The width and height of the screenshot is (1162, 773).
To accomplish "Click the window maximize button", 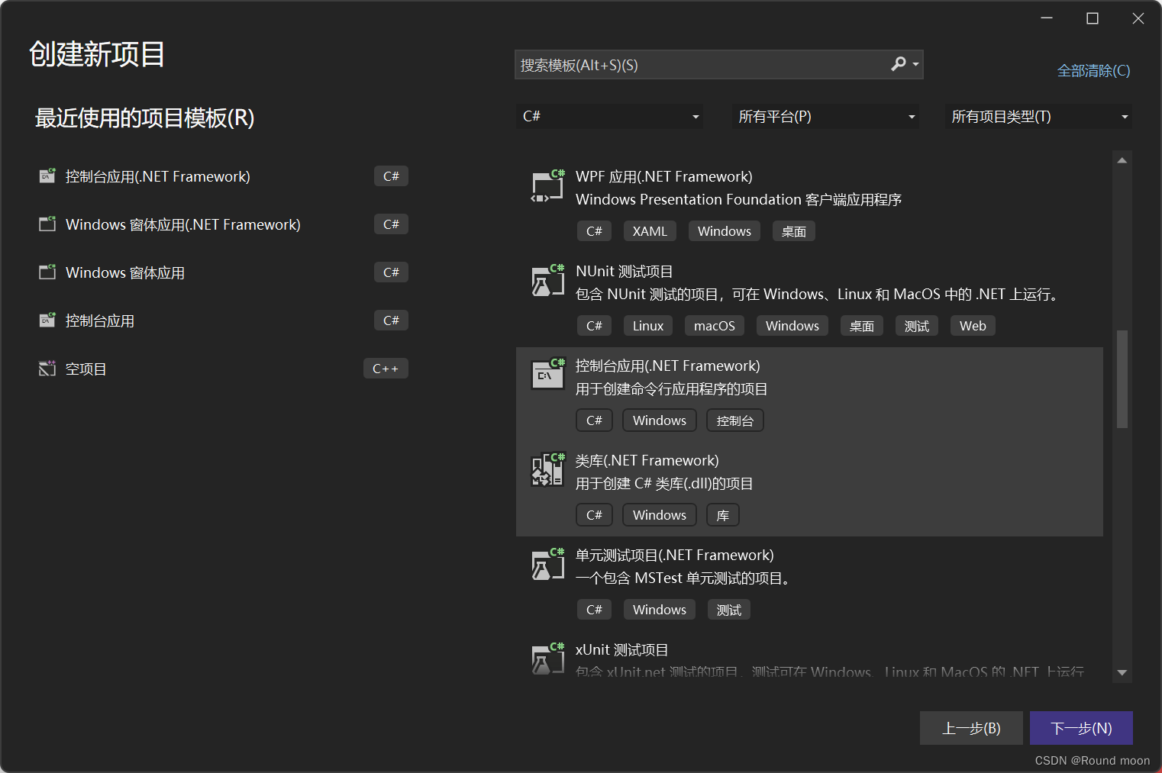I will point(1093,18).
